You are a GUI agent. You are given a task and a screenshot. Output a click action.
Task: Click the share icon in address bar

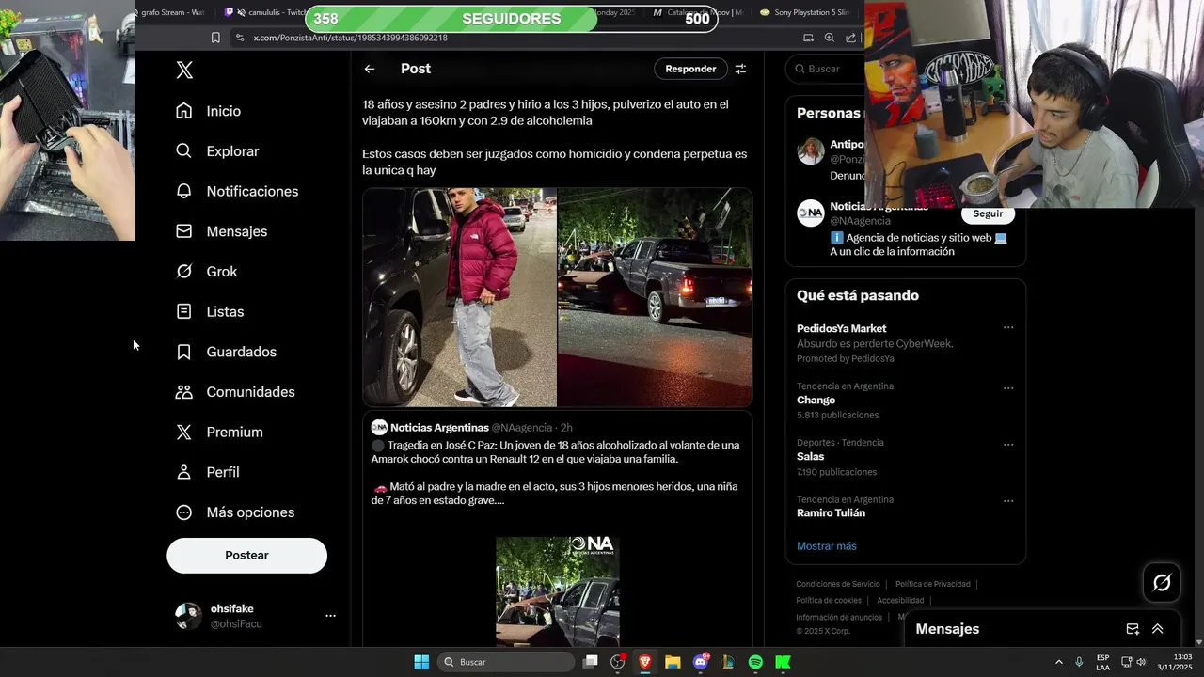pos(850,38)
